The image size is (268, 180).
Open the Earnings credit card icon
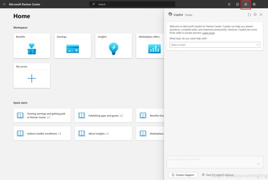[x=73, y=49]
